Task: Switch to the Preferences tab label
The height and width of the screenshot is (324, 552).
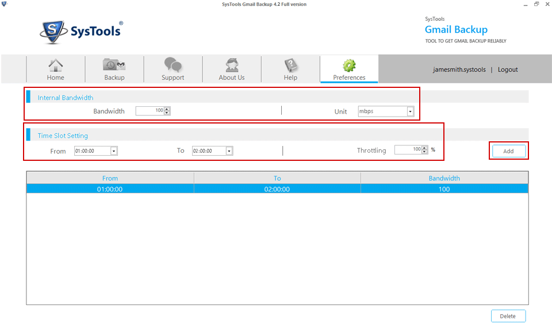Action: 349,78
